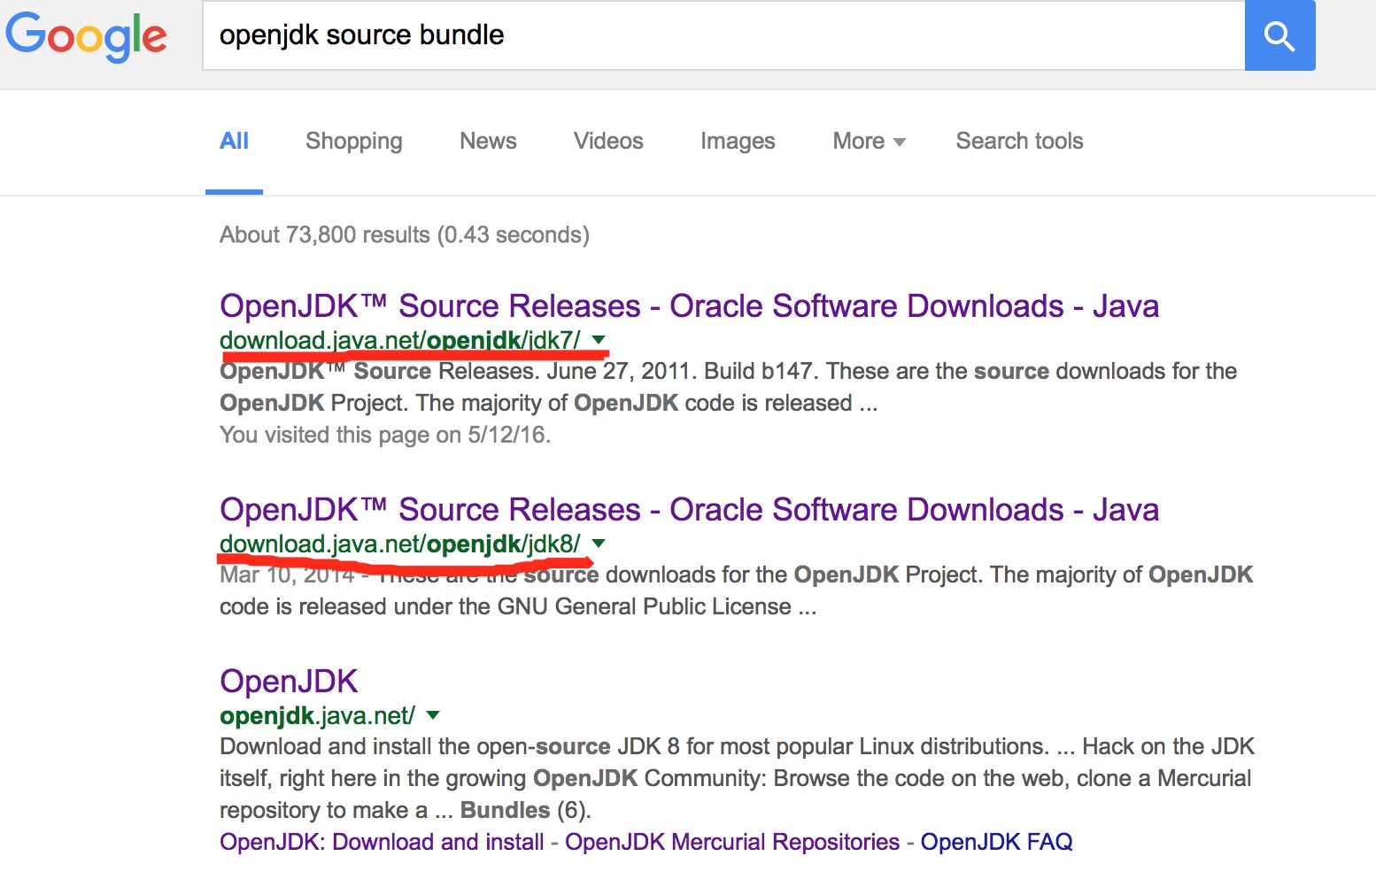Image resolution: width=1376 pixels, height=887 pixels.
Task: Click the 'GNU General Public License' snippet text
Action: pos(644,606)
